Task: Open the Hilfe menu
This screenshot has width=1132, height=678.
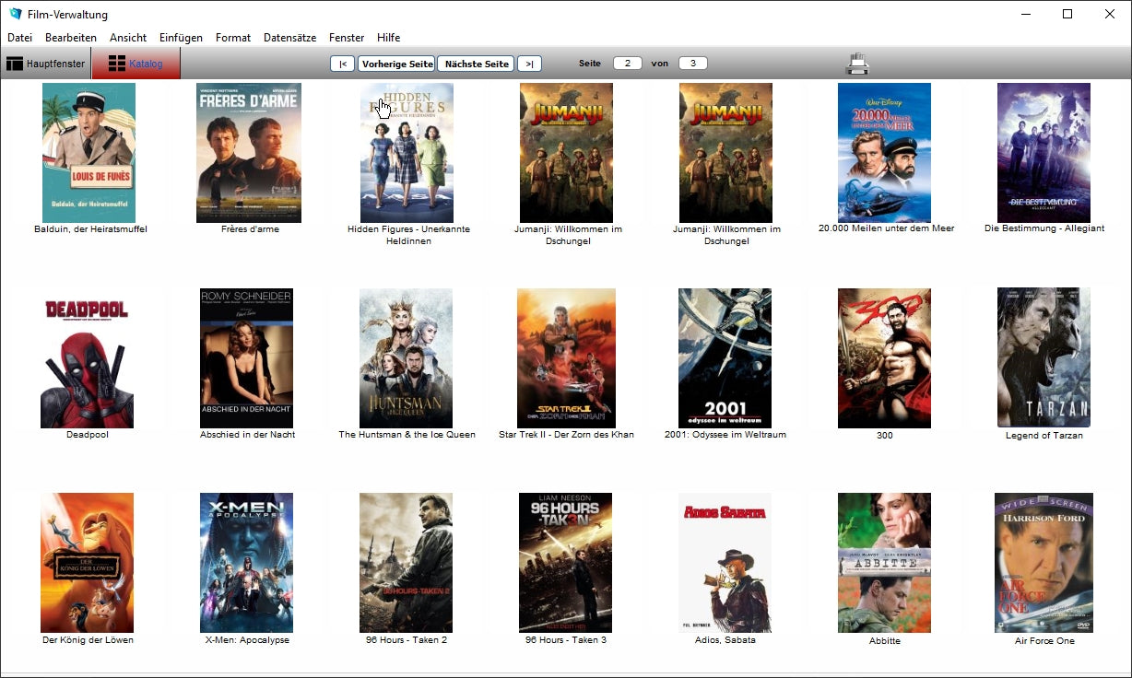Action: (x=388, y=38)
